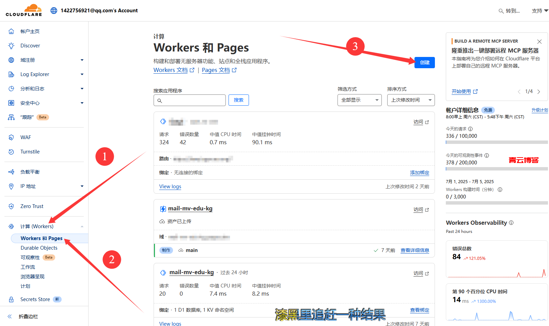This screenshot has width=549, height=326.
Task: Open 浏览器呈现 in sidebar
Action: tap(33, 277)
